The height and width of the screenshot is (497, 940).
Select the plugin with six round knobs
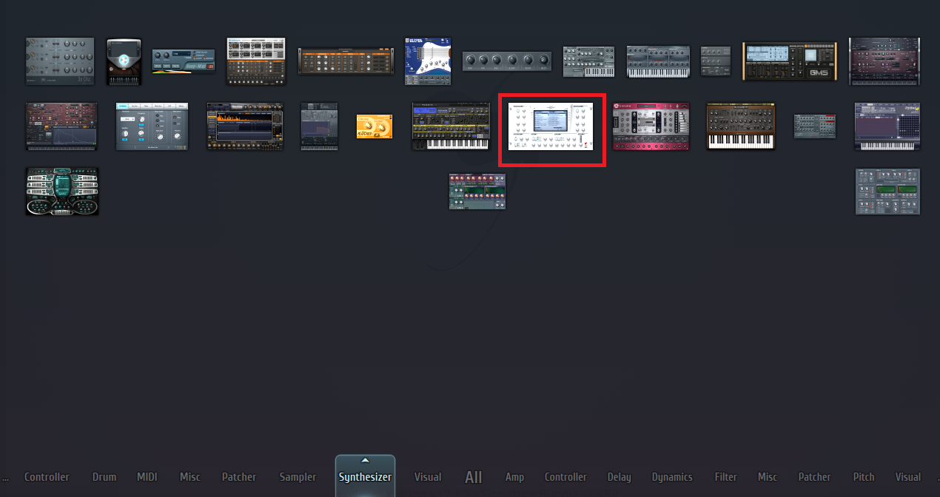[x=507, y=61]
